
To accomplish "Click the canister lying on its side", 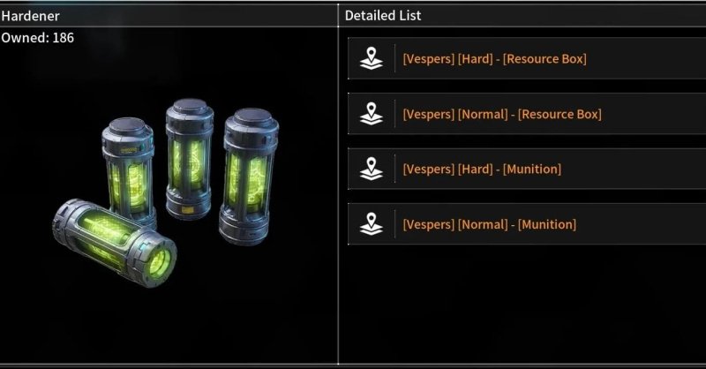I will (115, 244).
